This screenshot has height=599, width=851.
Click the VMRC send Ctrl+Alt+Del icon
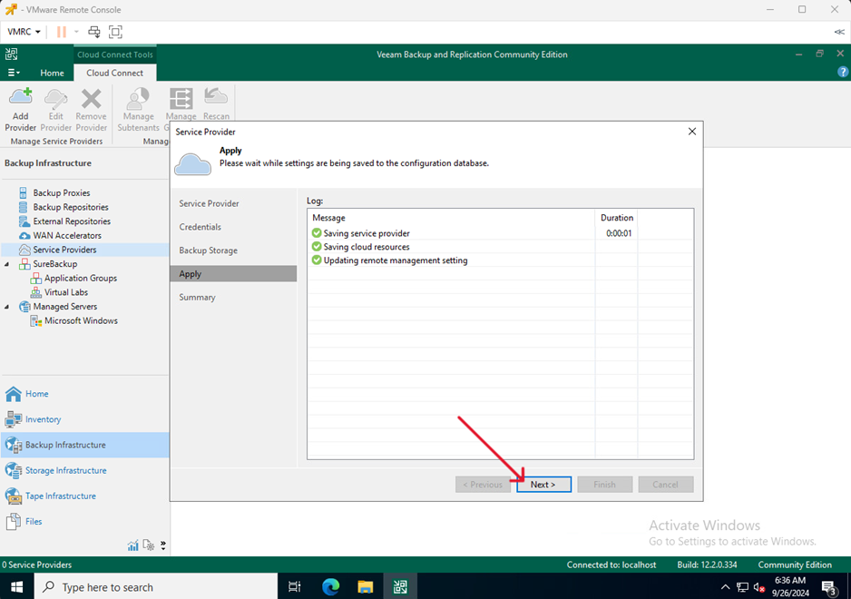coord(93,32)
